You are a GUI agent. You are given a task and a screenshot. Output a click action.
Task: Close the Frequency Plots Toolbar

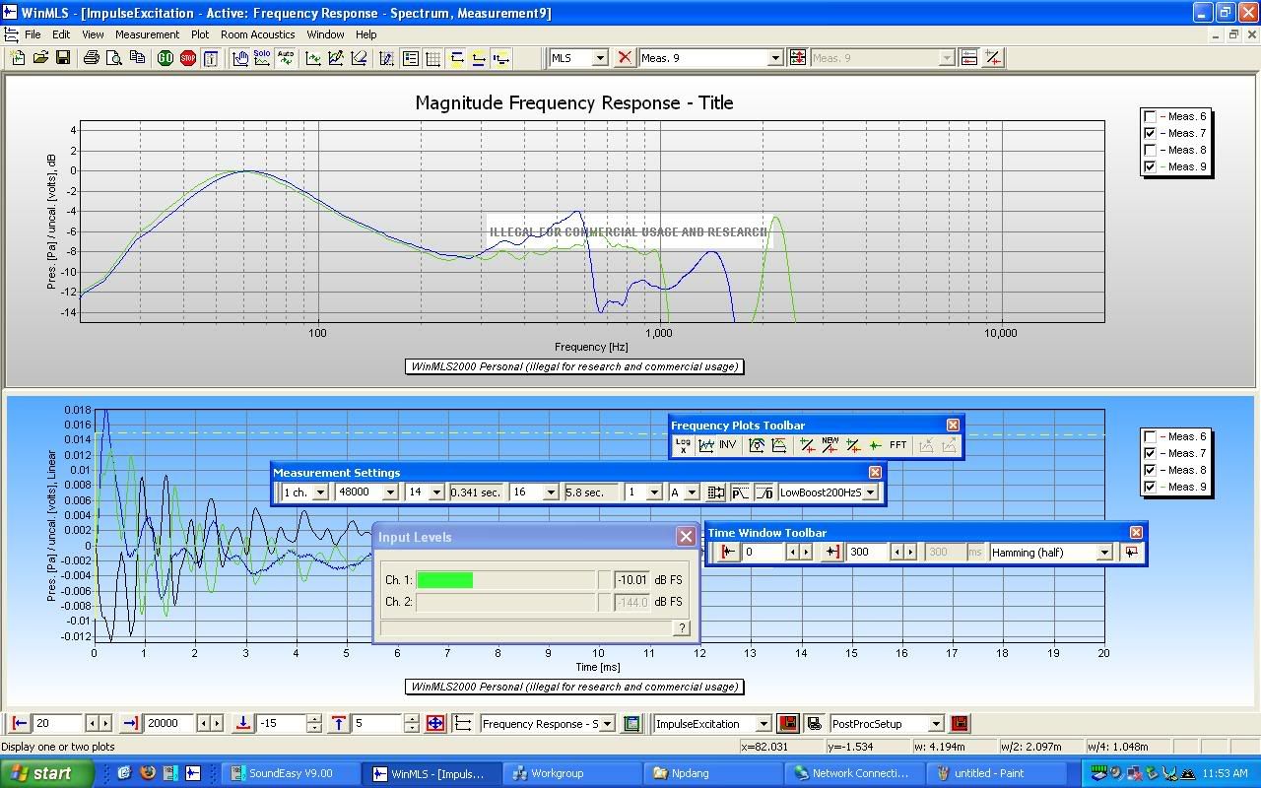953,426
